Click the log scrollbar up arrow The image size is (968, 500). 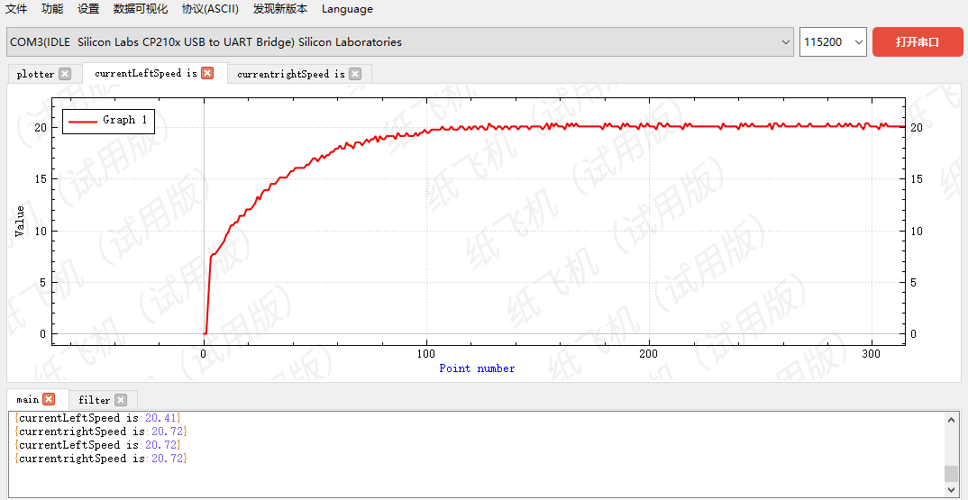click(952, 419)
